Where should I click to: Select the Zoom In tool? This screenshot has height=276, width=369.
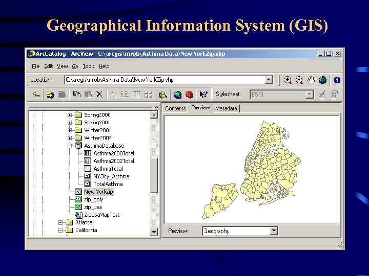pyautogui.click(x=288, y=80)
